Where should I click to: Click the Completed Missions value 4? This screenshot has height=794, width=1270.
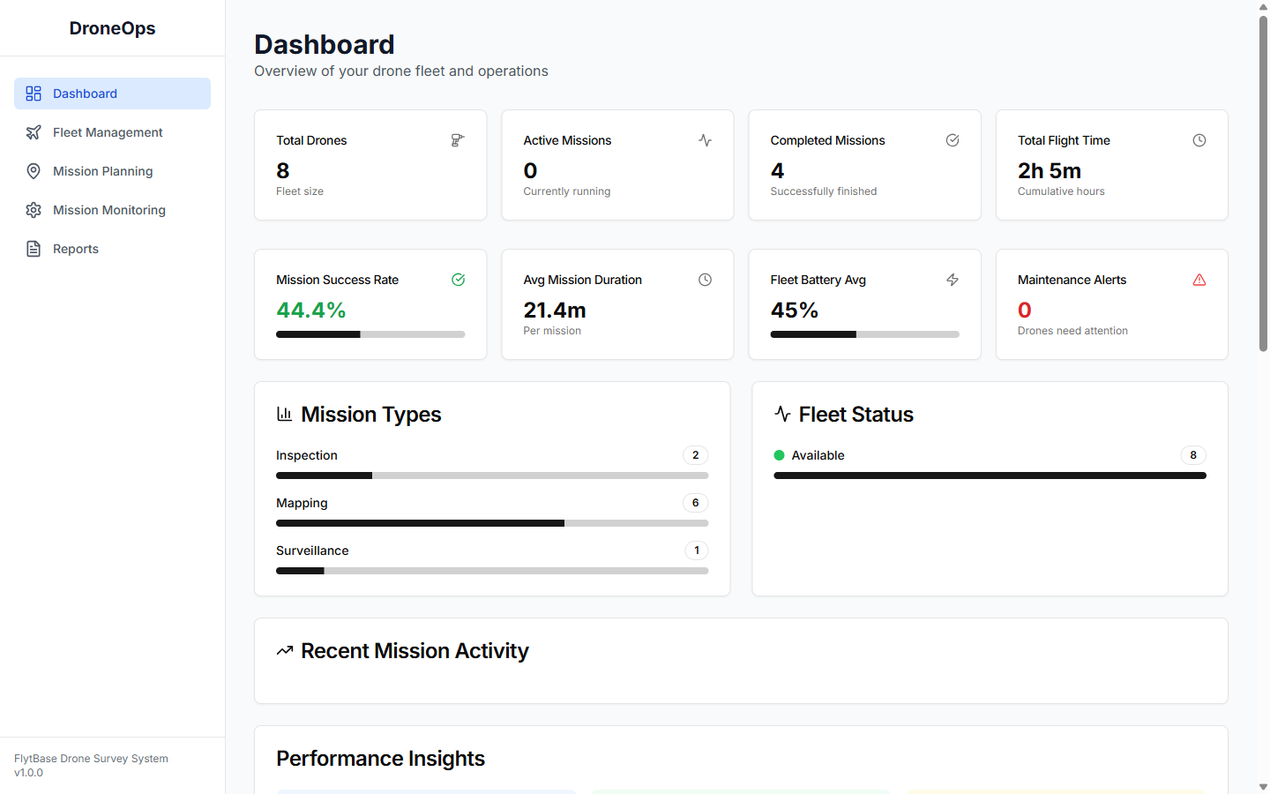click(777, 170)
